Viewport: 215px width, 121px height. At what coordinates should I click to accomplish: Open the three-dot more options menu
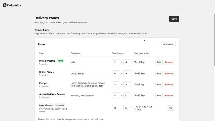tap(211, 5)
